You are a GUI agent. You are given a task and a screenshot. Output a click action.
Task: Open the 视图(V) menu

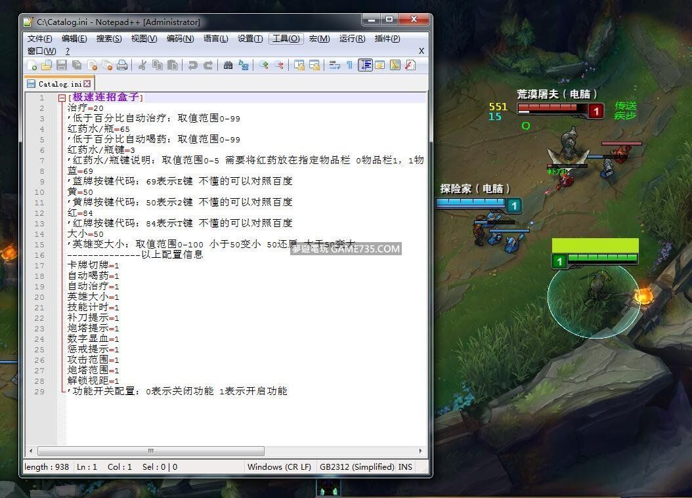point(144,39)
